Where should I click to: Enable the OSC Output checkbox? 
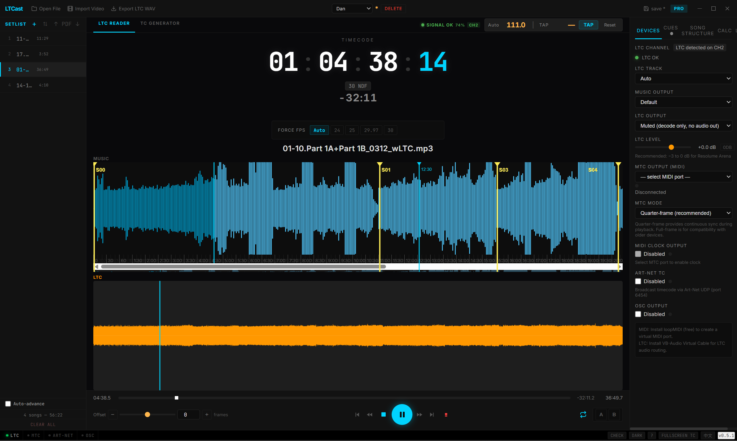tap(638, 314)
